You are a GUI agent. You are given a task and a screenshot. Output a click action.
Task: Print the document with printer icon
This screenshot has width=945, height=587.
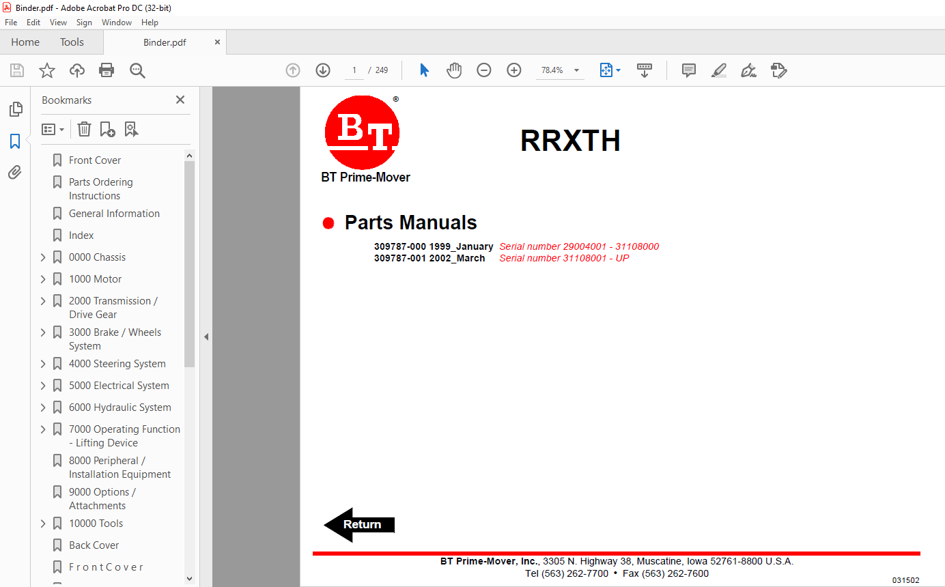pos(107,70)
